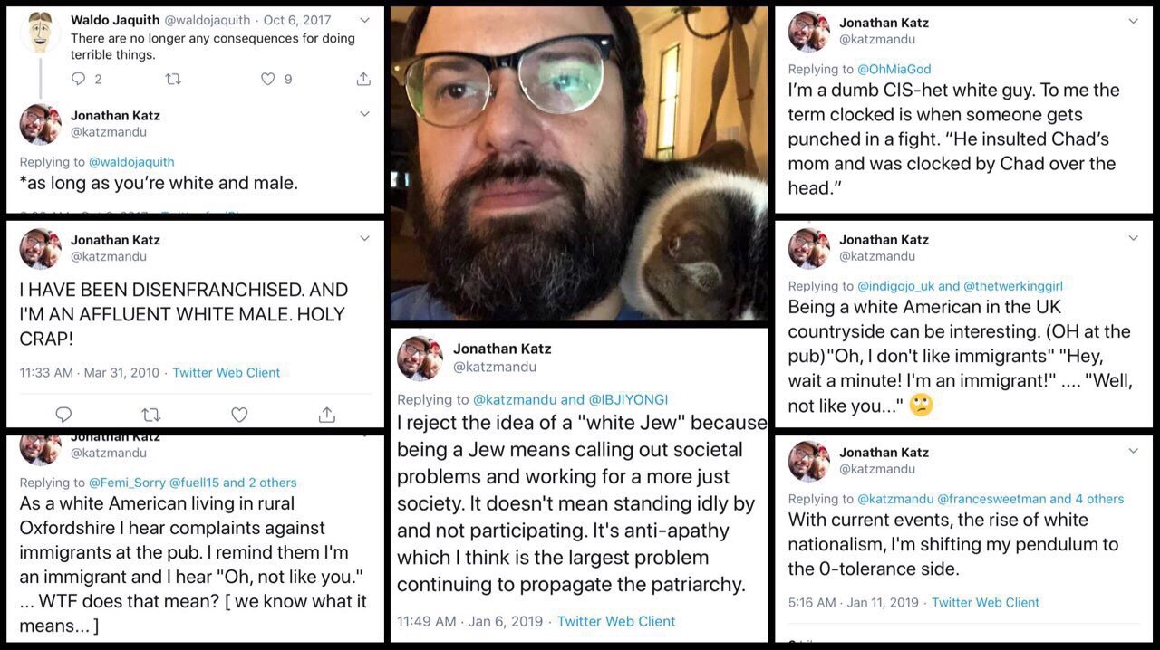Screen dimensions: 1160x650
Task: Follow the @OhMiaGod mention link
Action: pyautogui.click(x=893, y=69)
